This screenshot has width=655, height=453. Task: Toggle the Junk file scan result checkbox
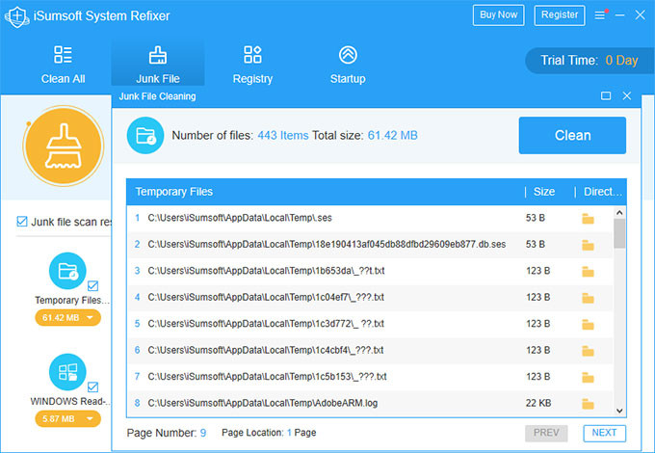[22, 221]
